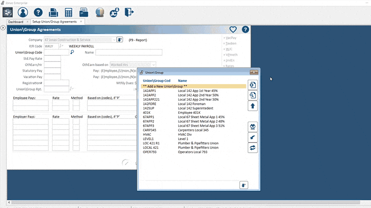Open the Jonas dashboard module icon
This screenshot has height=208, width=371.
tap(7, 12)
